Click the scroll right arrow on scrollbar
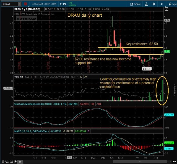Image resolution: width=177 pixels, height=164 pixels. click(x=171, y=162)
